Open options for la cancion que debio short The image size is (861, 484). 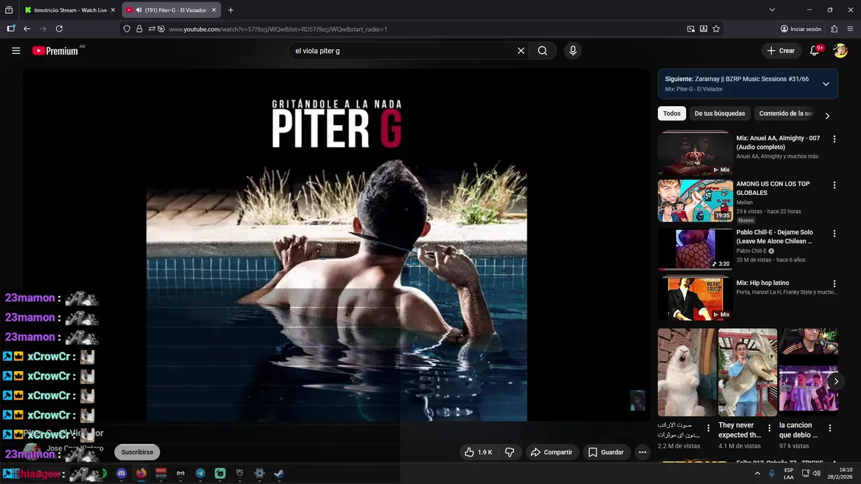pos(830,428)
